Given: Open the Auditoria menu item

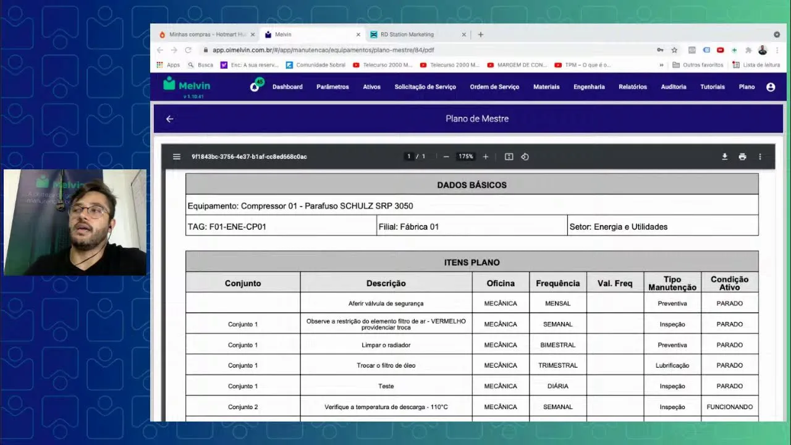Looking at the screenshot, I should point(674,87).
